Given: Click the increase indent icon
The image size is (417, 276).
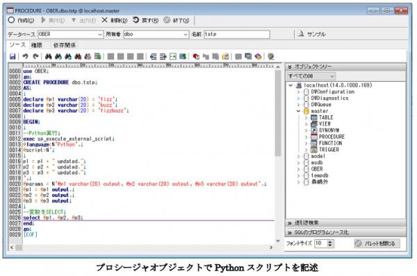Looking at the screenshot, I should 163,56.
